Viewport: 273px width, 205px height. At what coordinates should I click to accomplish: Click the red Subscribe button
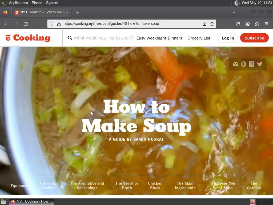tap(254, 38)
